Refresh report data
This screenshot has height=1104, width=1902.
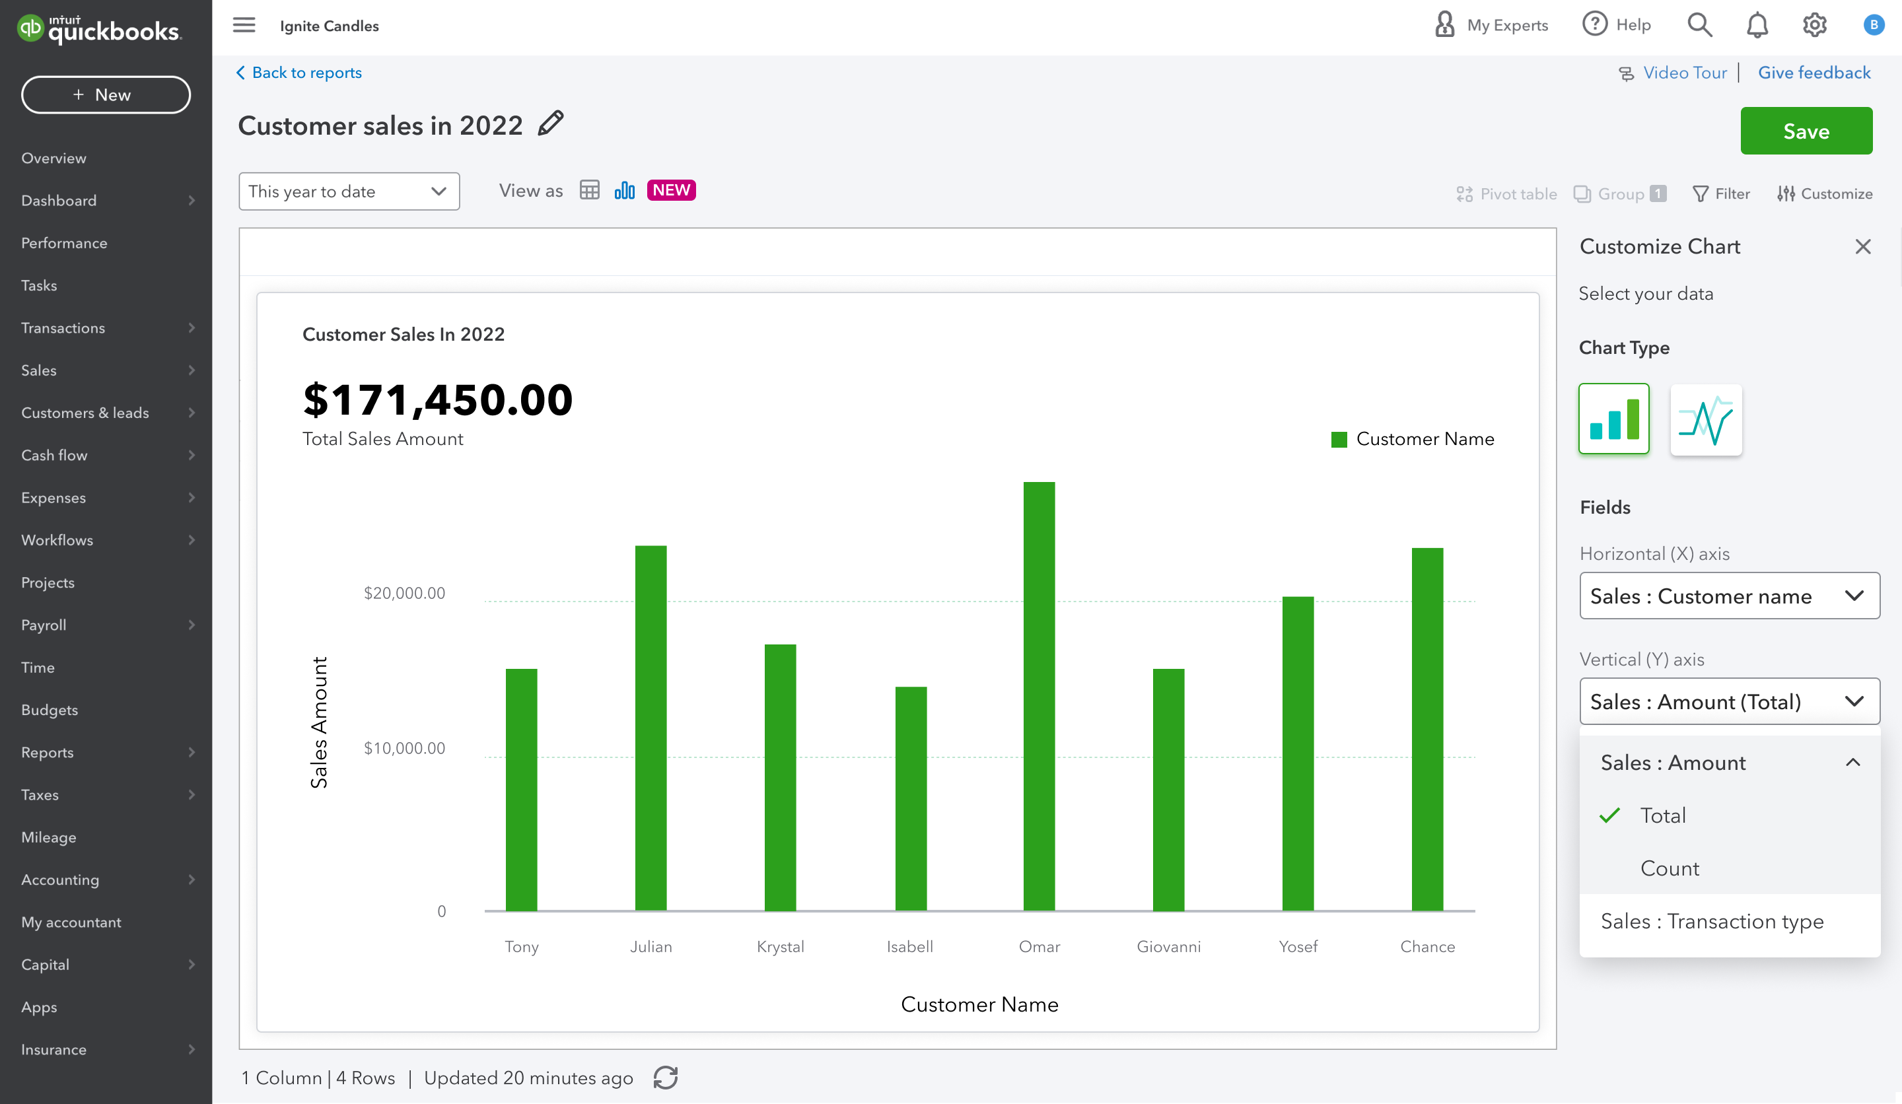[666, 1078]
